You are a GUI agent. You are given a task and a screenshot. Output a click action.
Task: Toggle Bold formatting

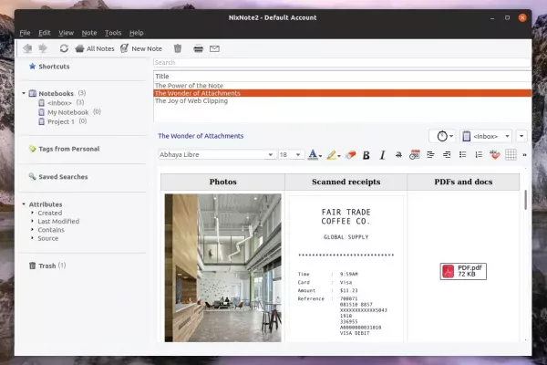(366, 155)
